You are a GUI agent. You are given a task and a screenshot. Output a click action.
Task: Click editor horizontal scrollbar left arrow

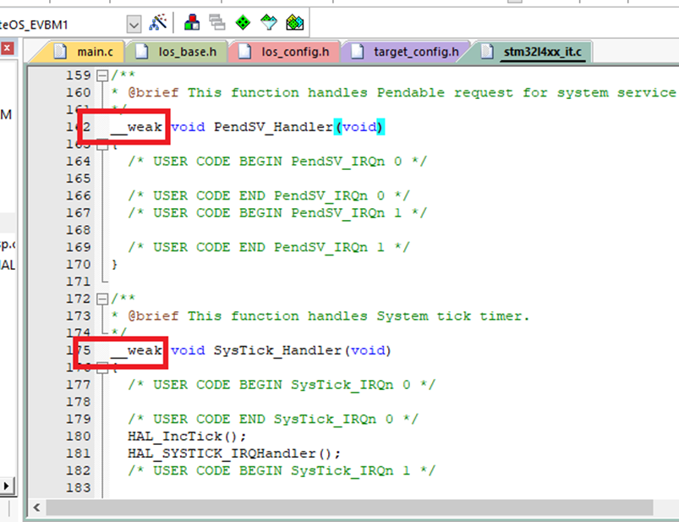37,508
